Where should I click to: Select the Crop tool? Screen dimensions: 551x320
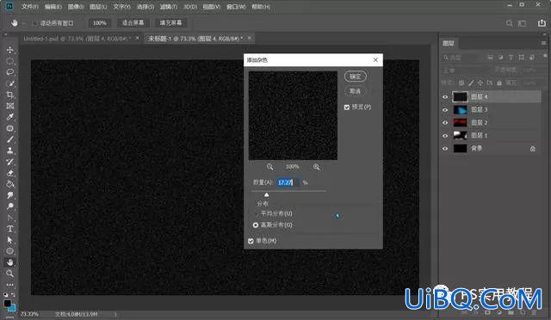coord(9,95)
